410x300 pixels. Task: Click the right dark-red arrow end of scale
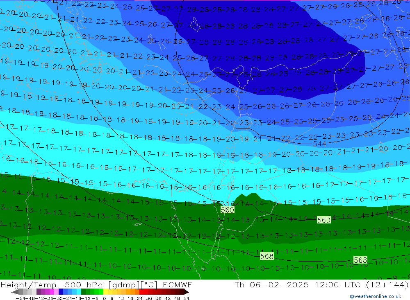(187, 292)
